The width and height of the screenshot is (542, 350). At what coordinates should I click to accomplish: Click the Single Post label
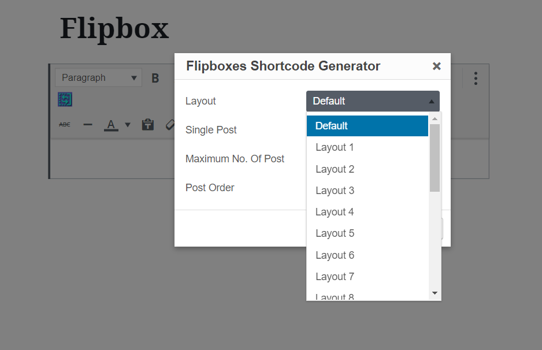tap(211, 130)
